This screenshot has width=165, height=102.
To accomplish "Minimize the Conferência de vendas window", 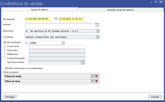I will pos(151,2).
